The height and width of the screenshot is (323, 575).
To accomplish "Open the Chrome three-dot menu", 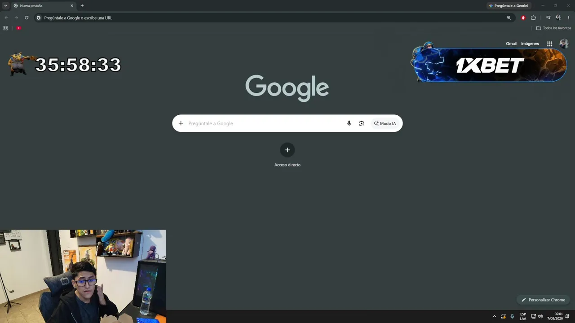I will 569,18.
